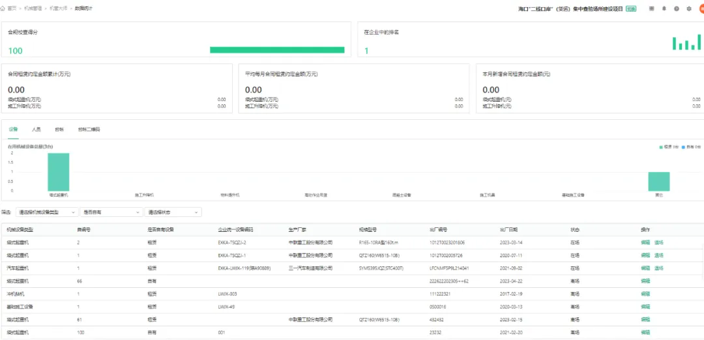Click cell EXKA-LWJX-119 equipment code
The width and height of the screenshot is (704, 340).
point(244,268)
